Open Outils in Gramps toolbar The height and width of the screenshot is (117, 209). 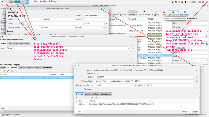164,13
